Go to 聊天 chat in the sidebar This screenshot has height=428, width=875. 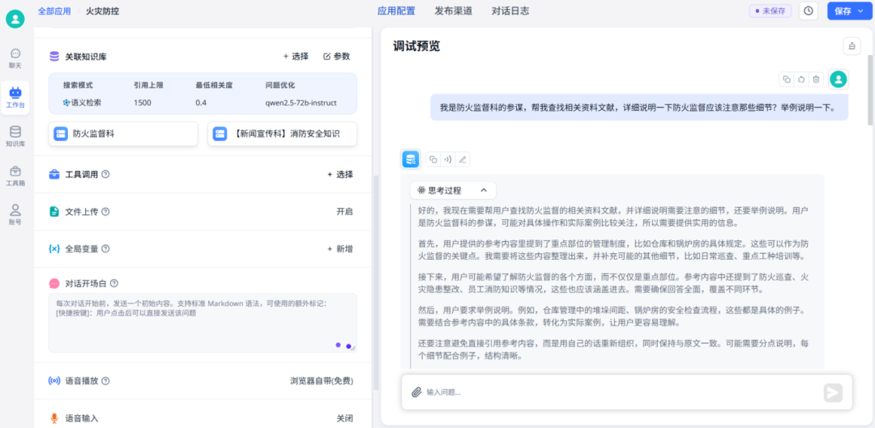pyautogui.click(x=15, y=57)
